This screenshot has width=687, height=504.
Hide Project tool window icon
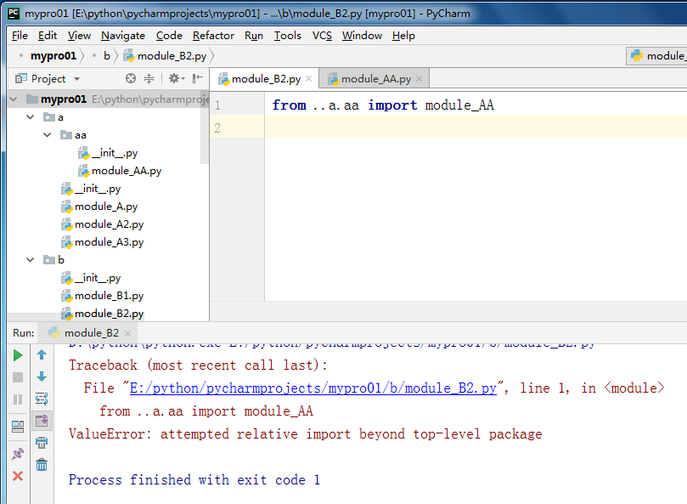[x=198, y=78]
